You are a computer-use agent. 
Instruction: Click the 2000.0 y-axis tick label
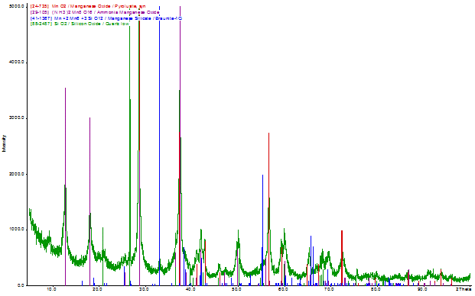click(18, 174)
